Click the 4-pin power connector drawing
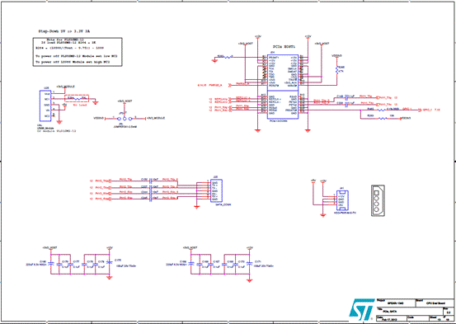 (x=378, y=200)
